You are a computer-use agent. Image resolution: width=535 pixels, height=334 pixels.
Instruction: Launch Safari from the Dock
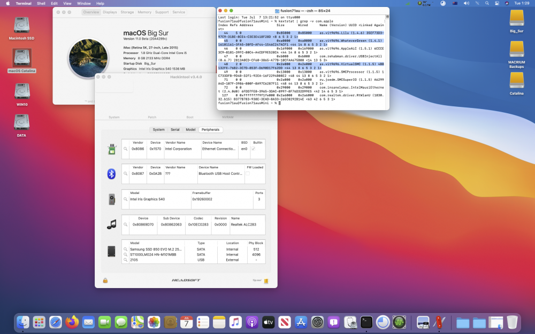56,322
